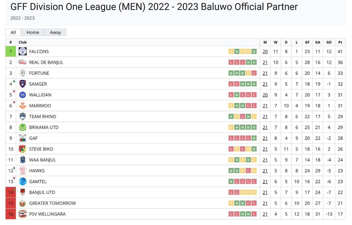
Task: Open Wallidan matches played link 20
Action: tap(265, 95)
